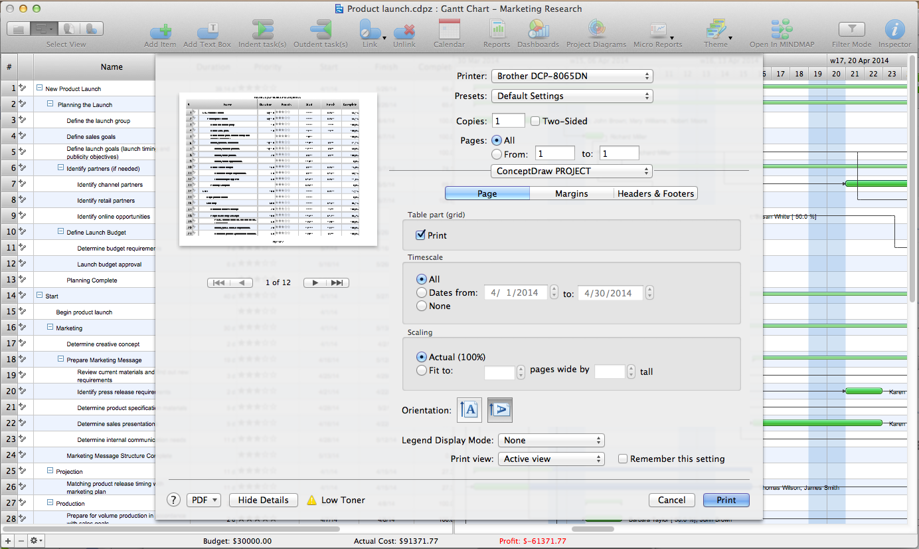
Task: Click the Gantt chart horizontal scrollbar
Action: 592,529
